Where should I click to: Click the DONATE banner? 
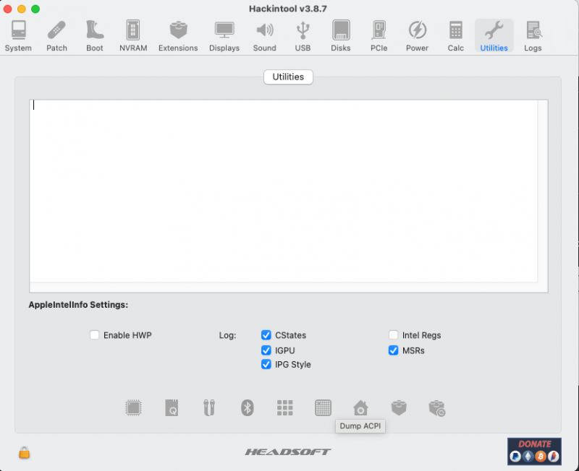point(534,451)
